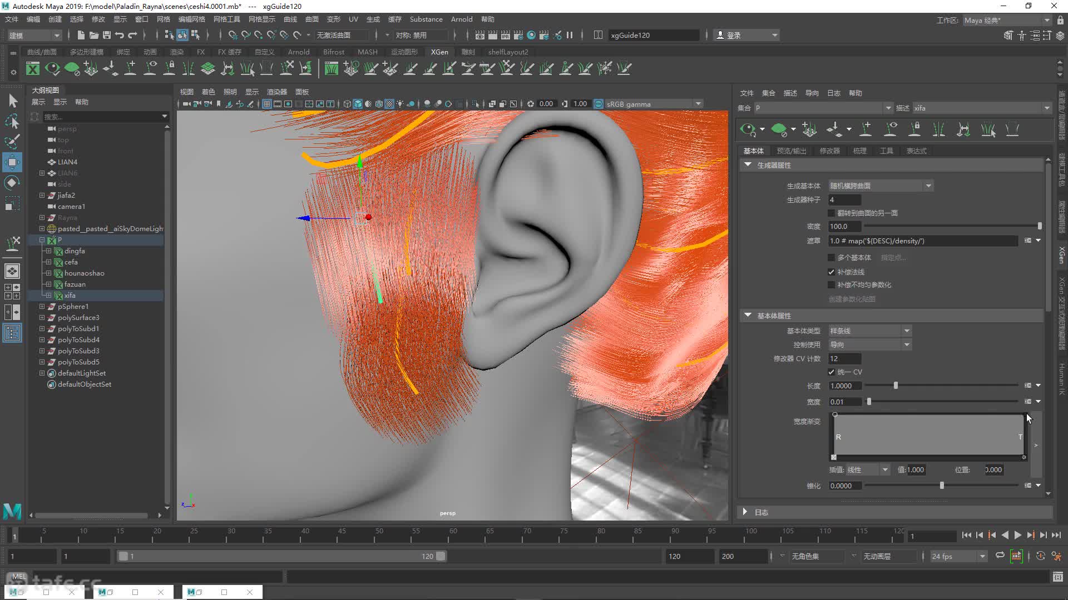Image resolution: width=1068 pixels, height=600 pixels.
Task: Enable flip to other side of surface checkbox
Action: (x=832, y=213)
